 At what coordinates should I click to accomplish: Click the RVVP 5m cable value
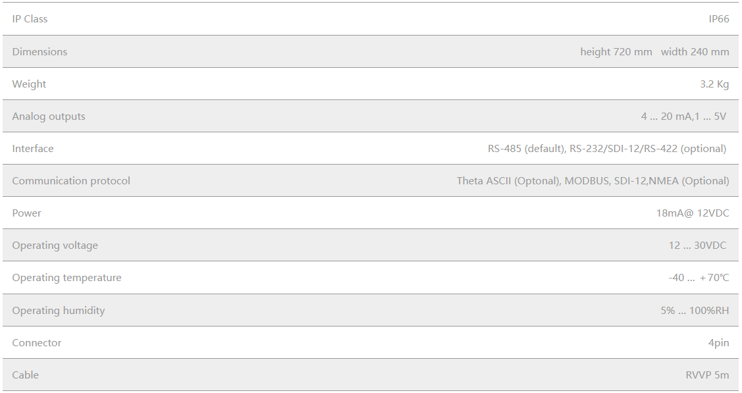click(x=707, y=375)
